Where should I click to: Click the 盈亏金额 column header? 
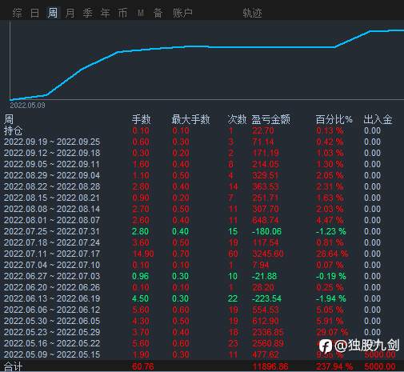[270, 119]
